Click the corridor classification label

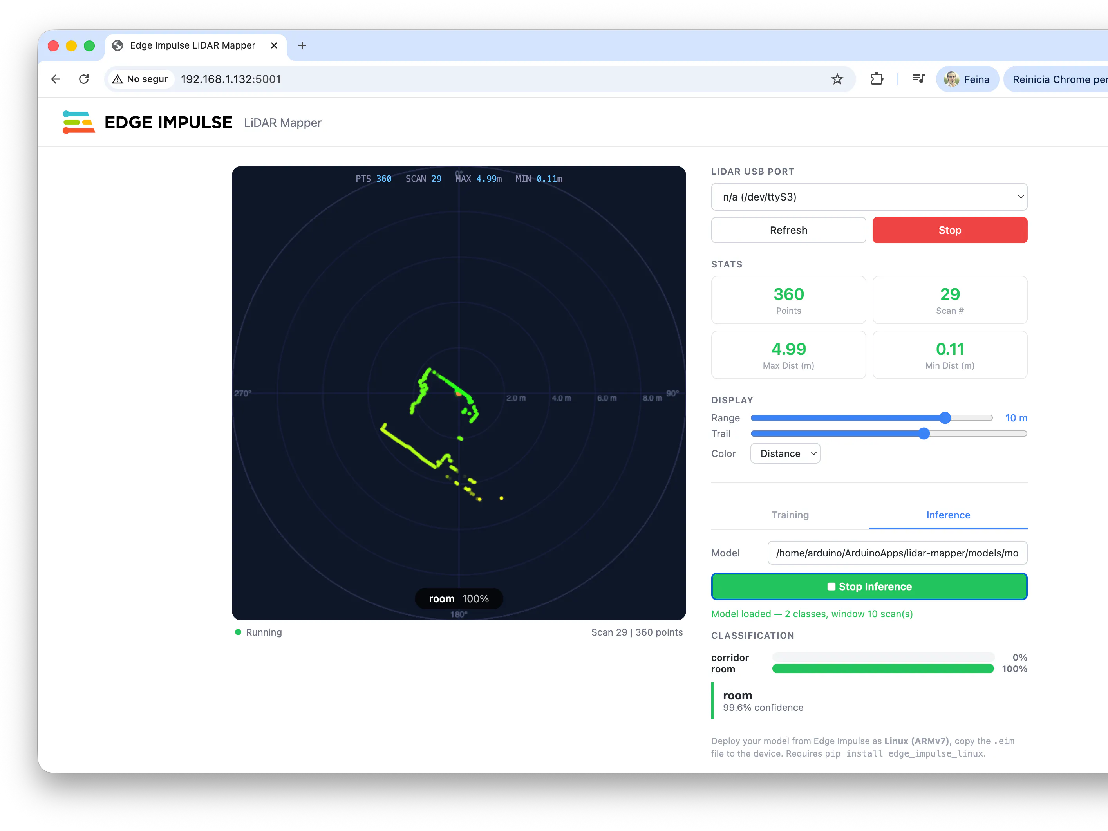point(730,657)
